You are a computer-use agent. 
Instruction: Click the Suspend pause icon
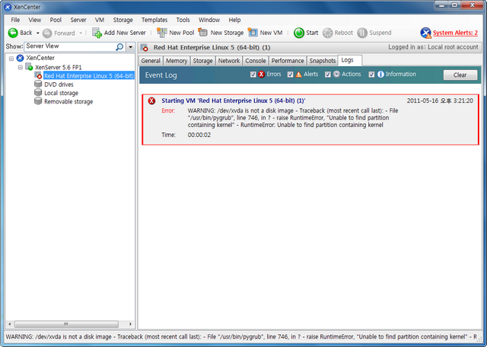click(x=362, y=33)
